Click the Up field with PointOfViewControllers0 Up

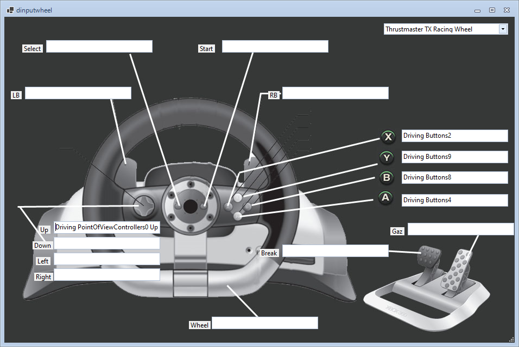coord(107,227)
